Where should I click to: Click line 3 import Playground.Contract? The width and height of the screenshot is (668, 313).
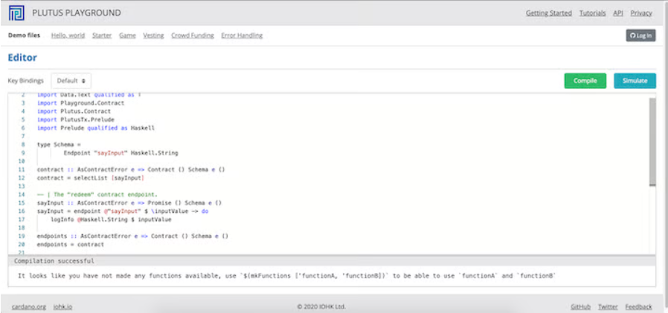(x=80, y=103)
